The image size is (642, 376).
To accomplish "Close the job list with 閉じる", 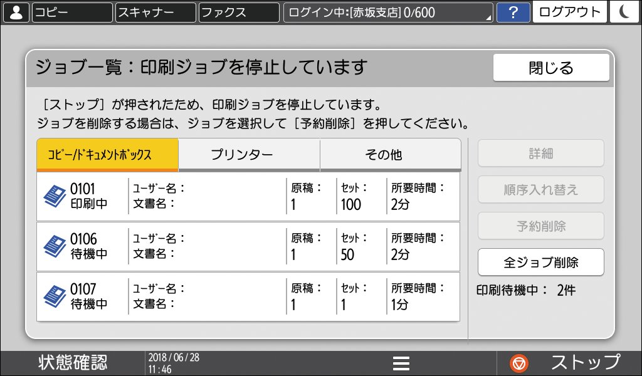I will coord(551,67).
